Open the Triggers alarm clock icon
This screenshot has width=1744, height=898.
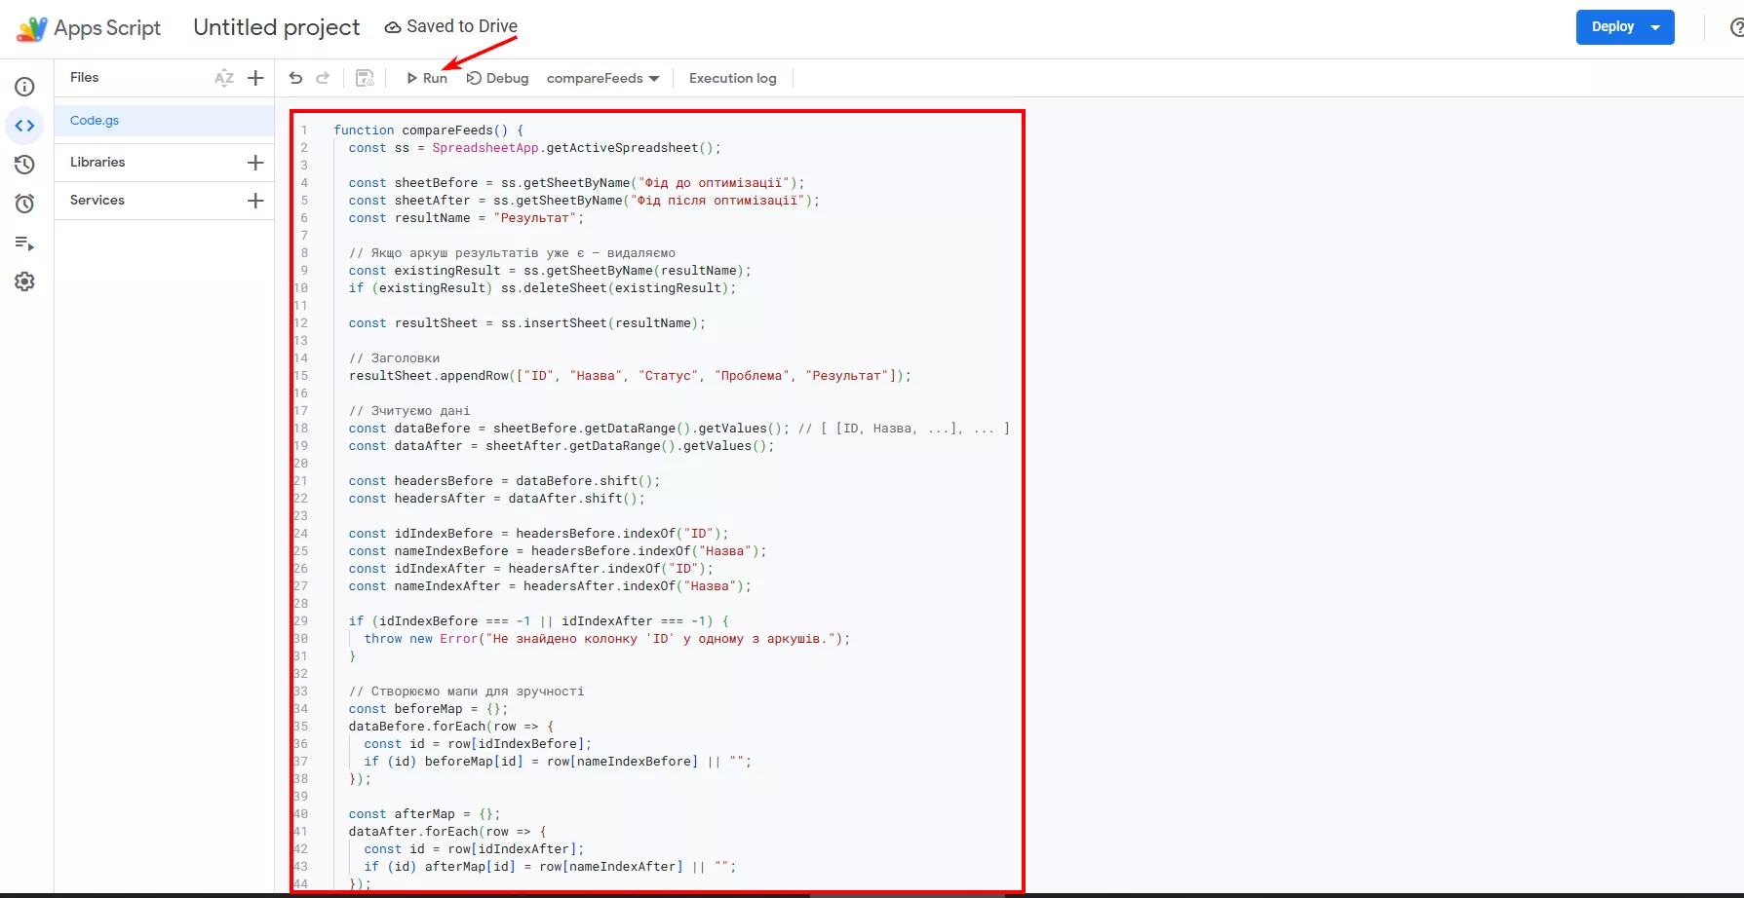coord(25,204)
